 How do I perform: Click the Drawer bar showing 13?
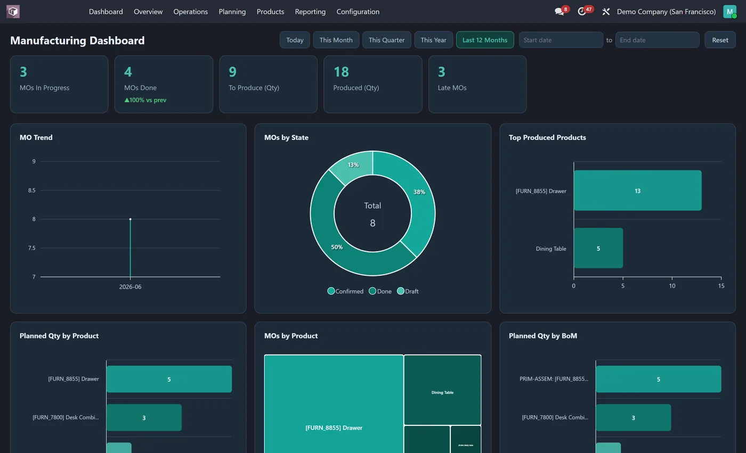click(637, 191)
